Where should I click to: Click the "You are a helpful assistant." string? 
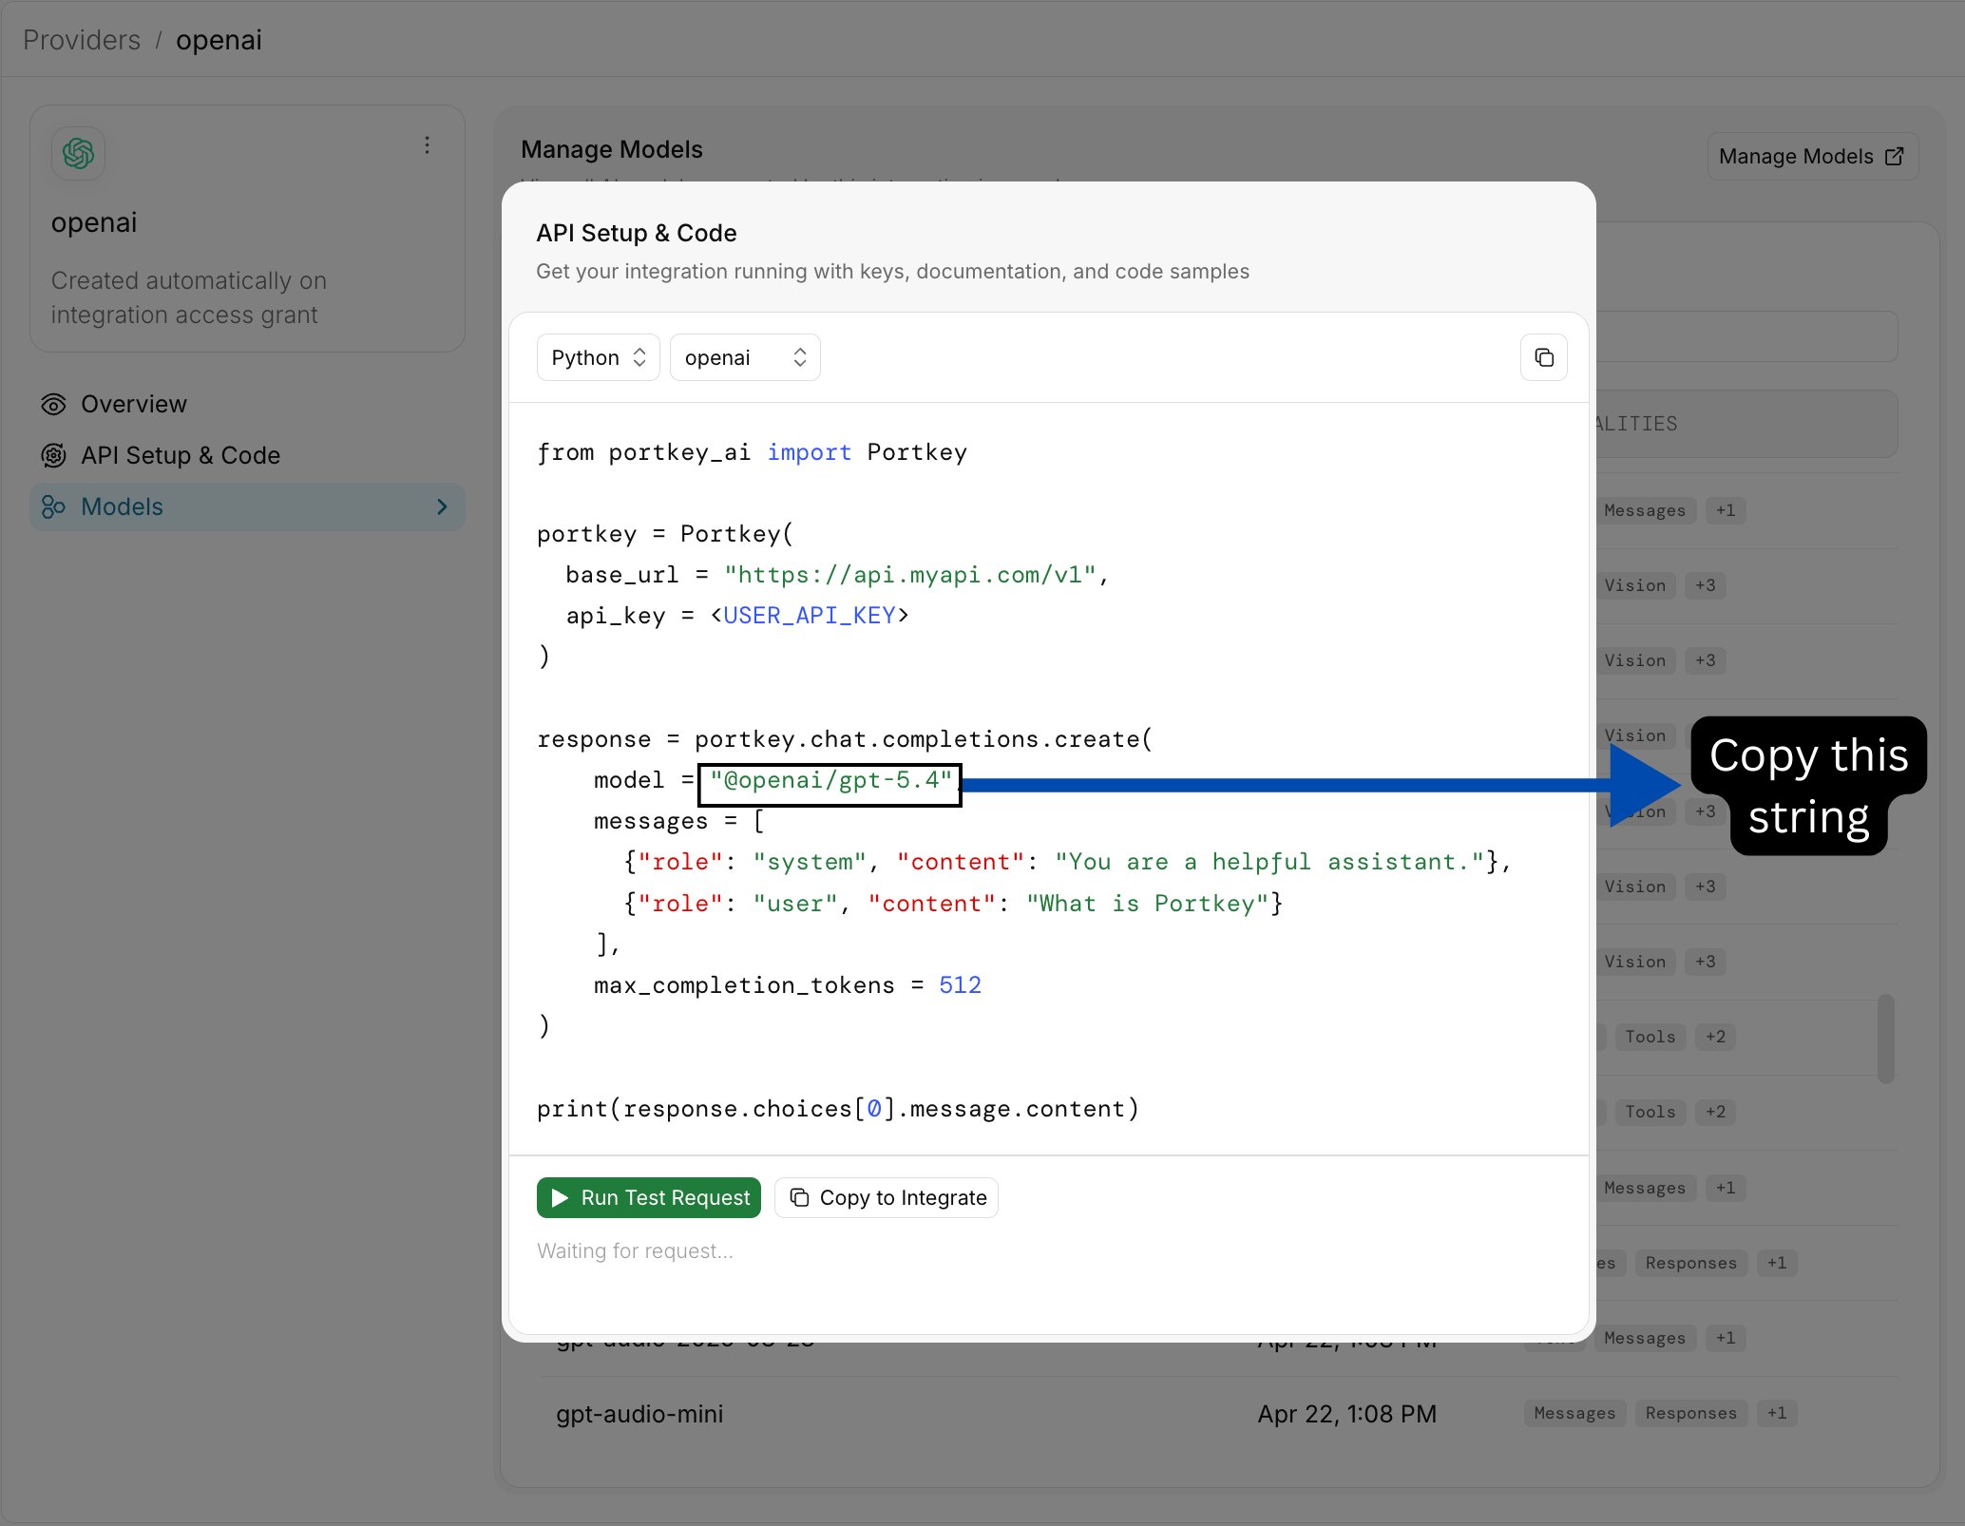pyautogui.click(x=1269, y=862)
